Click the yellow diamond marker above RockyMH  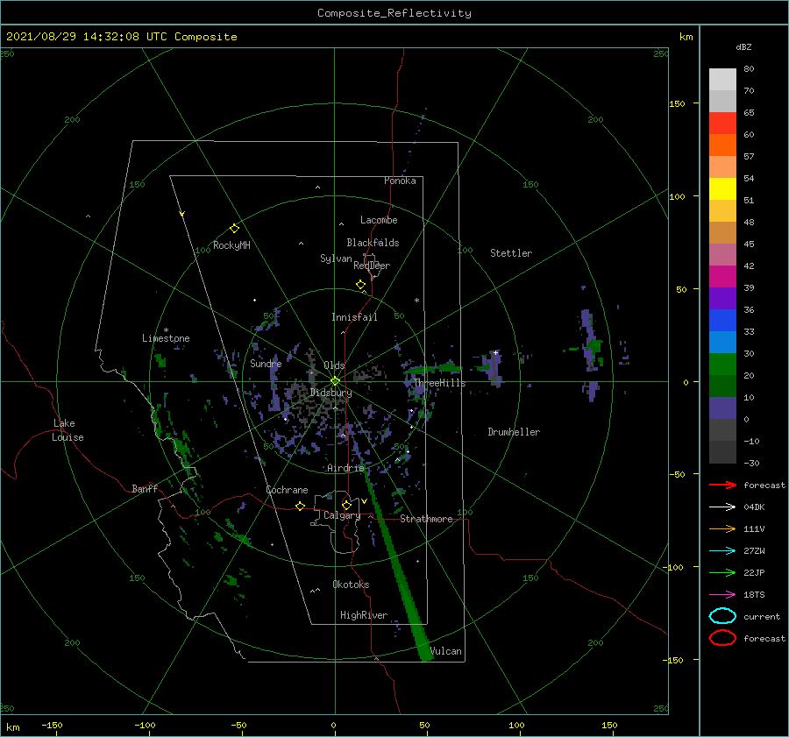point(234,229)
